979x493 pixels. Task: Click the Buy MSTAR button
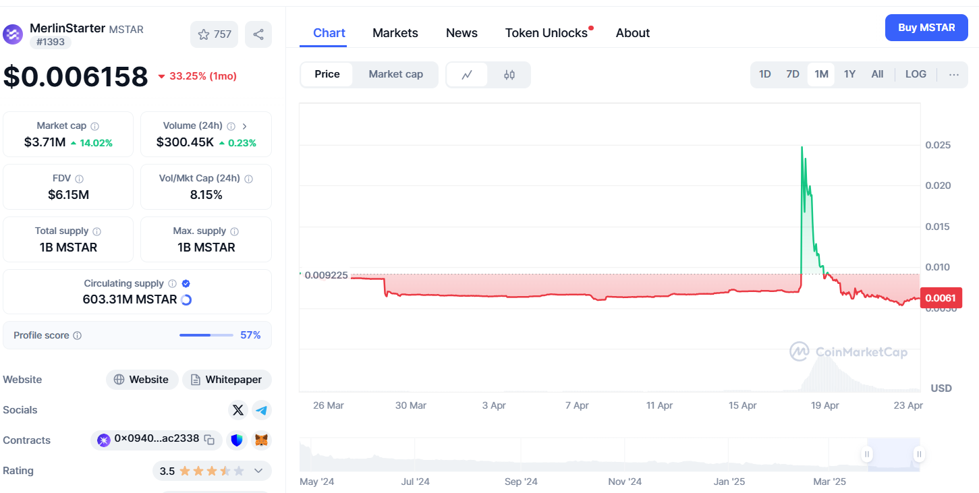pos(926,28)
